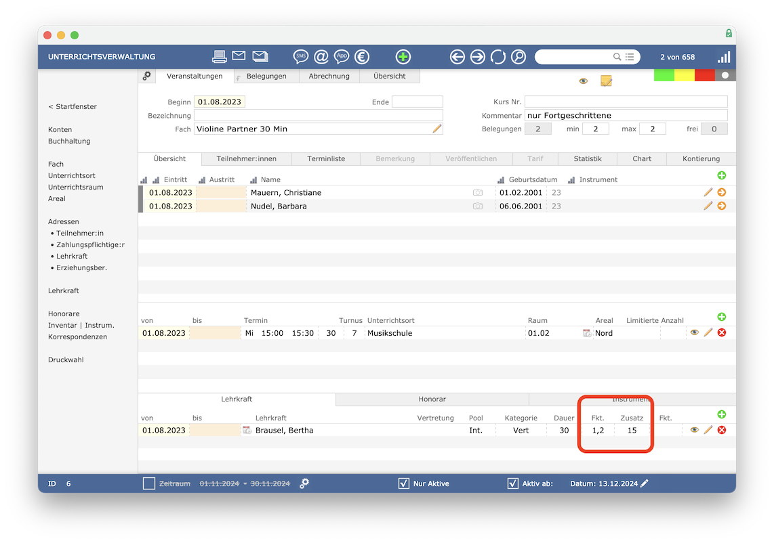774x543 pixels.
Task: Click camera icon for Mauern, Christiane
Action: pos(478,193)
